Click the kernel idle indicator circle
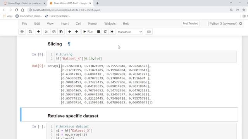 pos(241,24)
